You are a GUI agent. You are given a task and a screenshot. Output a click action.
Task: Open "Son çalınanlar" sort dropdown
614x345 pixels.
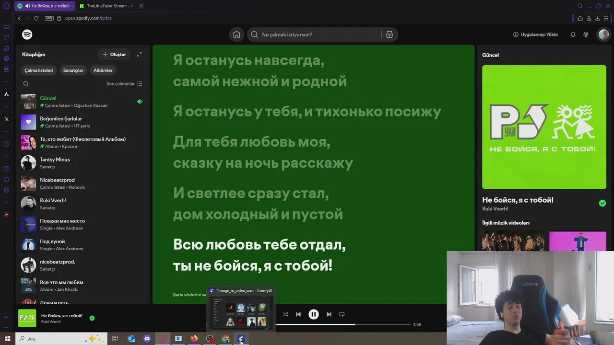pos(124,84)
